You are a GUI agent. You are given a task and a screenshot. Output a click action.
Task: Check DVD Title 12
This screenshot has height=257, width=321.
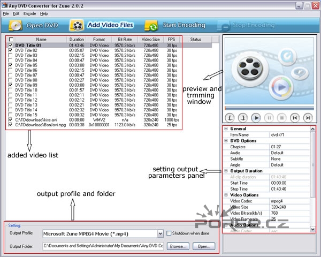click(10, 100)
